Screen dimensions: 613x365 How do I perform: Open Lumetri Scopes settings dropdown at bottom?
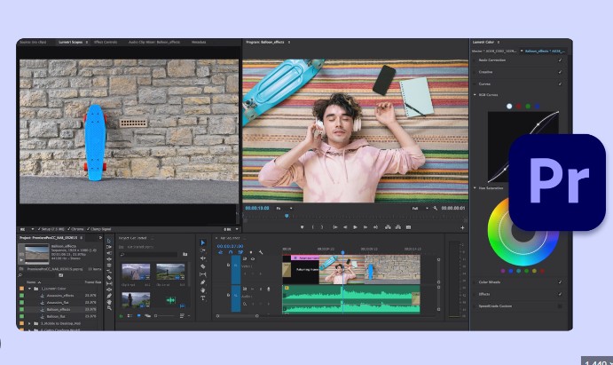(33, 229)
